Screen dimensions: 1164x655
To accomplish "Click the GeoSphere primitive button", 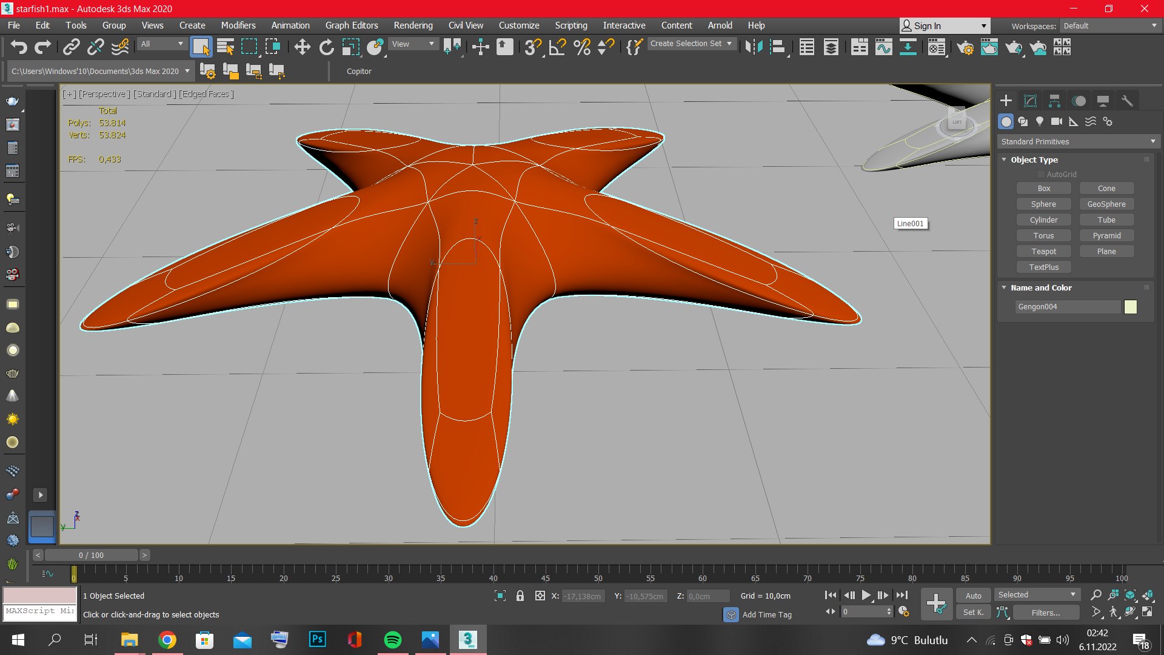I will click(1106, 204).
